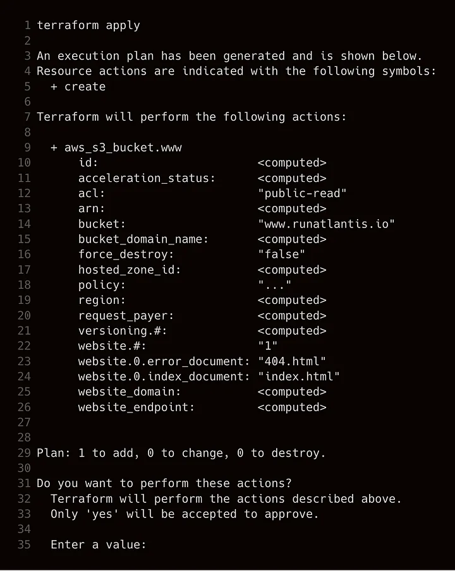
Task: Select the hosted_zone_id <computed> value
Action: pyautogui.click(x=292, y=270)
